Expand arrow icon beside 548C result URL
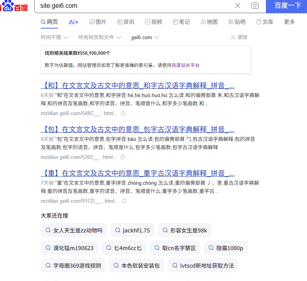Viewport: 307px width, 281px height. point(123,113)
